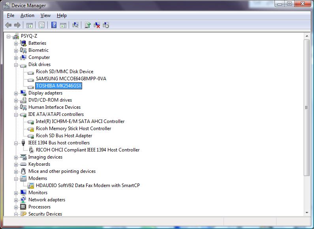Click the Imaging devices camera icon
314x229 pixels.
(23, 157)
